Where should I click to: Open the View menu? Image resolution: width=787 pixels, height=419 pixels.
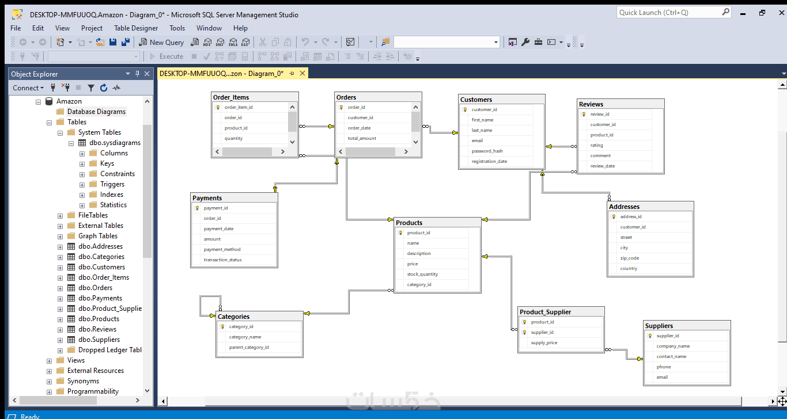click(62, 28)
